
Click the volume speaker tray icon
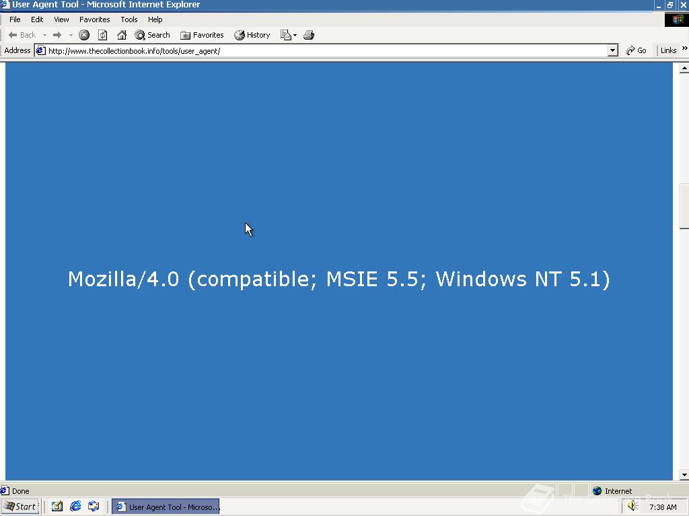pyautogui.click(x=632, y=506)
